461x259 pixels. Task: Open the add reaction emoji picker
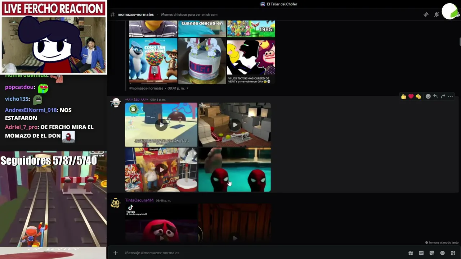(x=428, y=96)
